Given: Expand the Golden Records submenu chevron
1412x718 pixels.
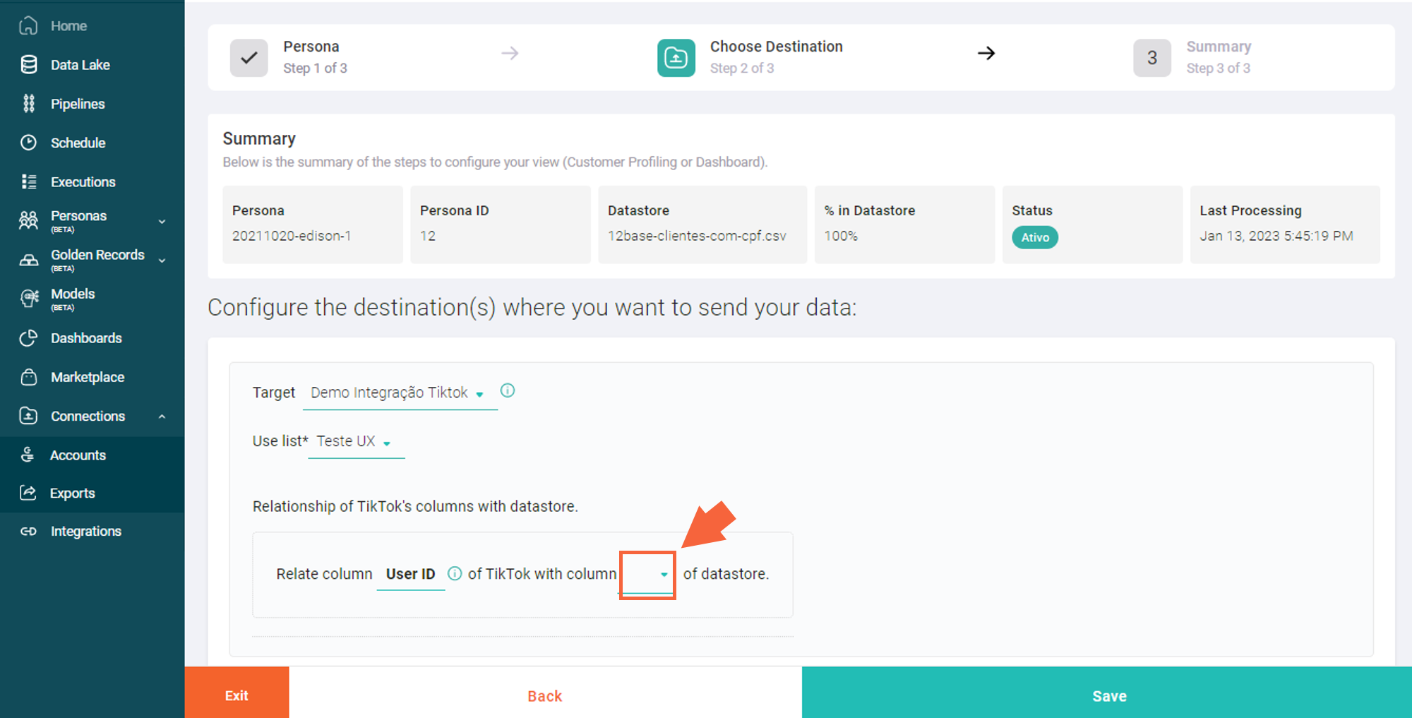Looking at the screenshot, I should (162, 261).
